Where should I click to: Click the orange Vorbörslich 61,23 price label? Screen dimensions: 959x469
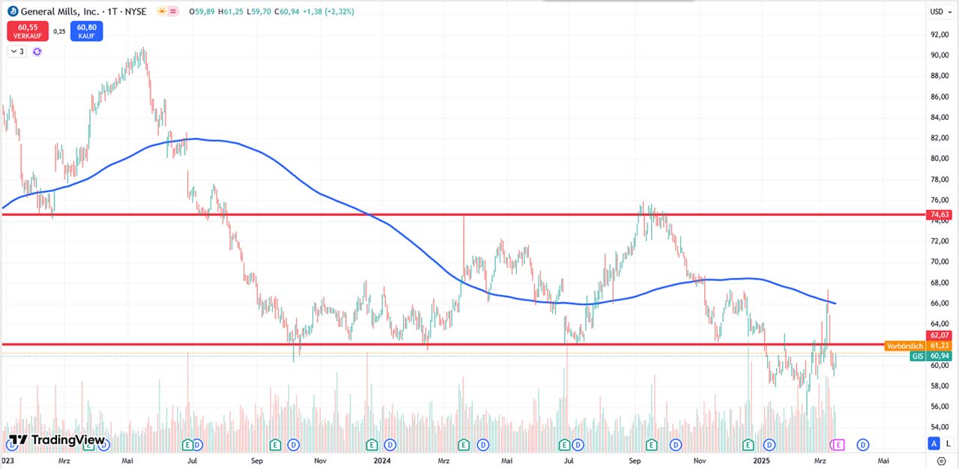coord(918,345)
